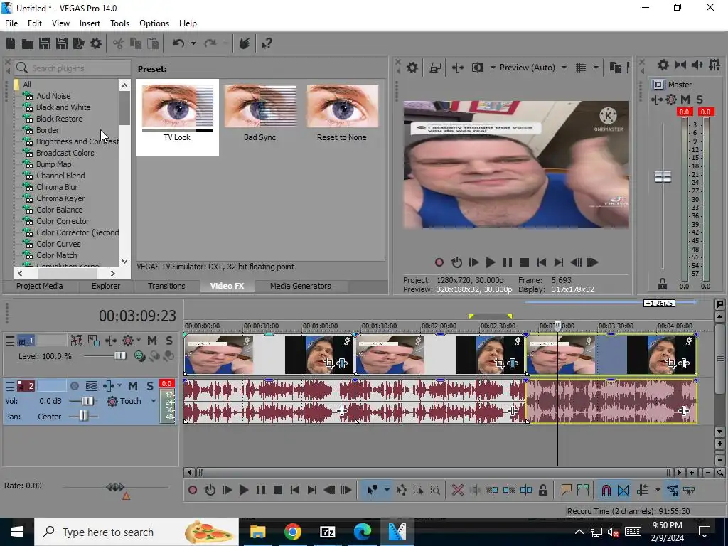The width and height of the screenshot is (728, 546).
Task: Toggle Master bus Solo button
Action: 700,100
